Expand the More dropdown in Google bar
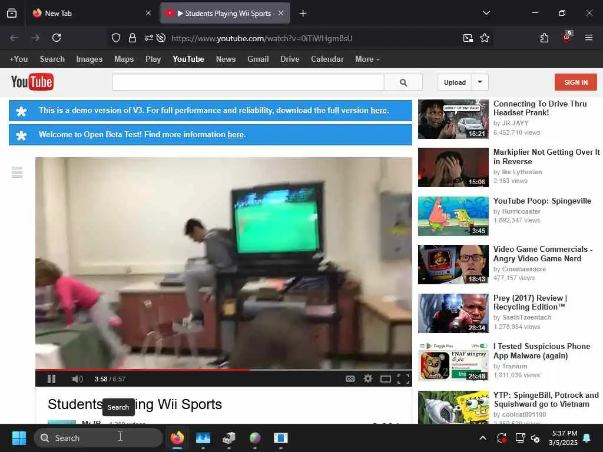The height and width of the screenshot is (452, 603). (x=367, y=59)
